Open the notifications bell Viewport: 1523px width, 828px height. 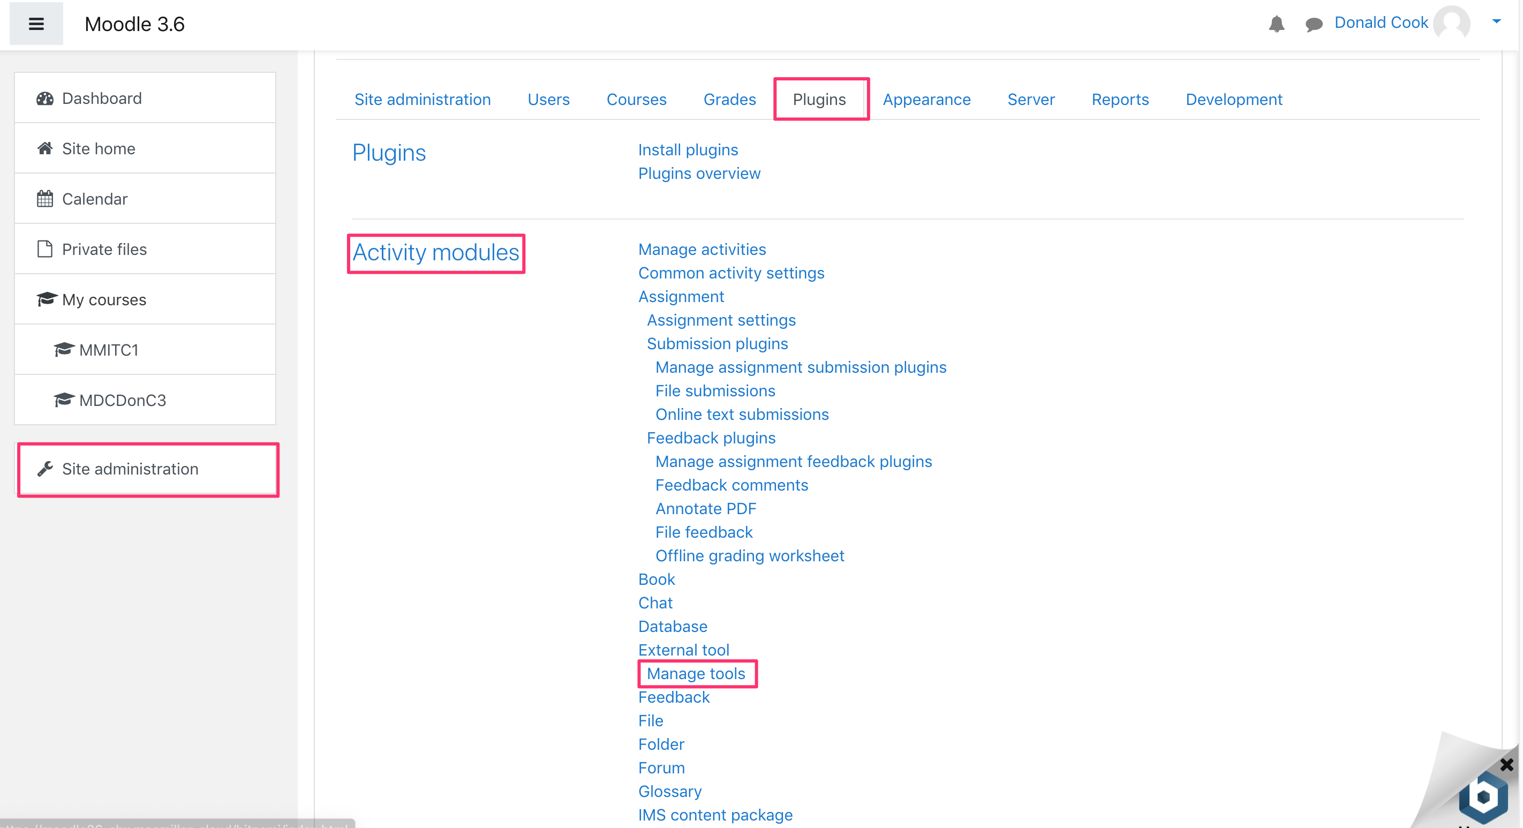1277,24
